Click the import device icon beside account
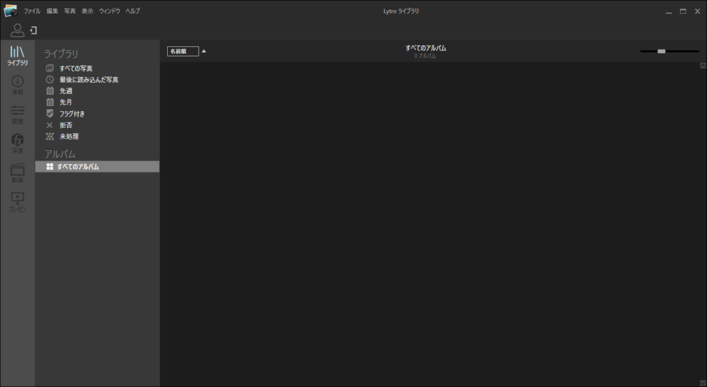This screenshot has height=387, width=707. 33,30
